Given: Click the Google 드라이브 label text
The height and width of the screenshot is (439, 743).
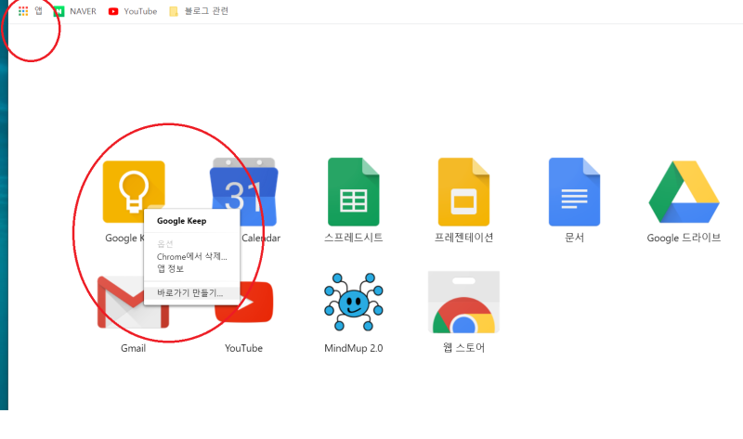Looking at the screenshot, I should (684, 238).
